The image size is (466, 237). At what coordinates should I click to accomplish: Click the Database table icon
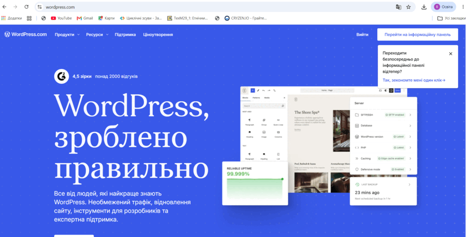pyautogui.click(x=357, y=126)
